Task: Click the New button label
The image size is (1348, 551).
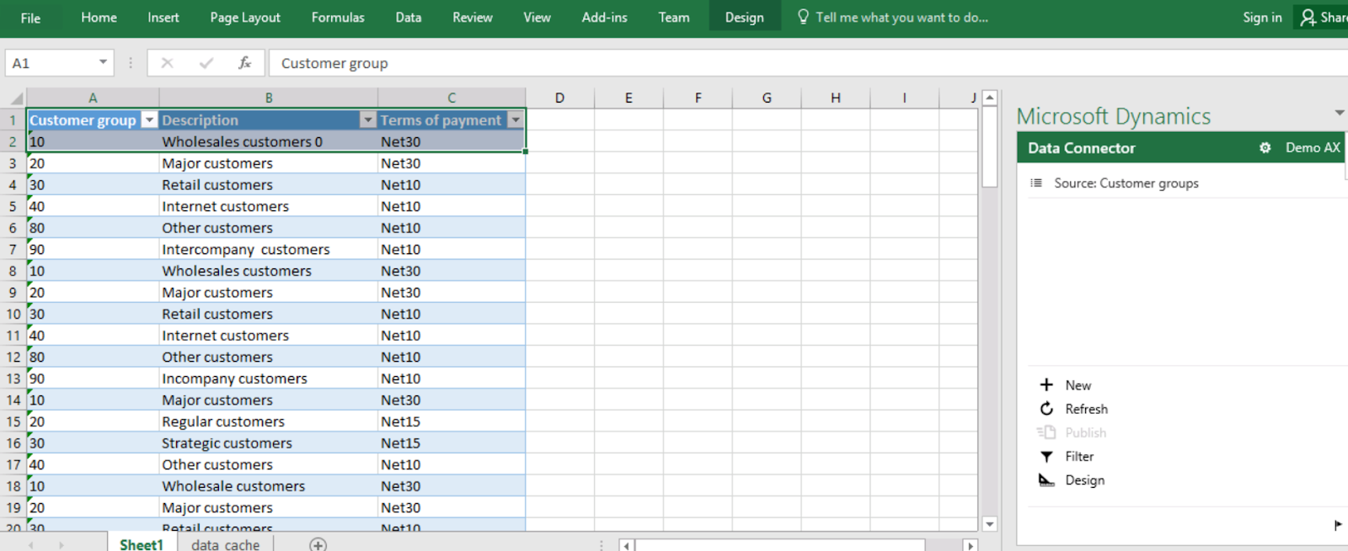Action: 1078,385
